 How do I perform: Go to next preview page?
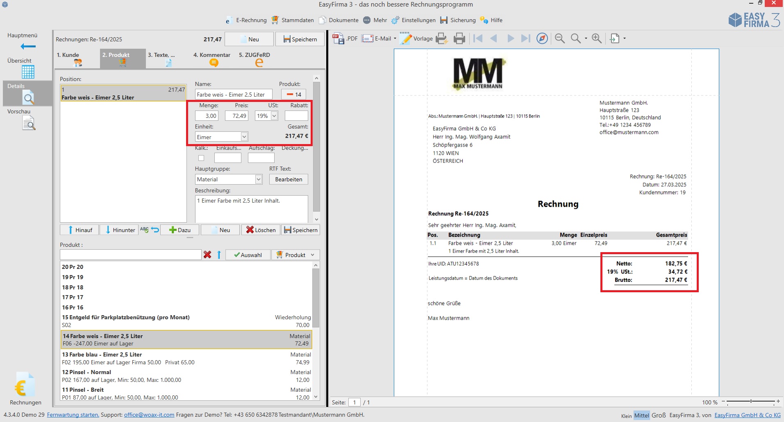pyautogui.click(x=511, y=38)
